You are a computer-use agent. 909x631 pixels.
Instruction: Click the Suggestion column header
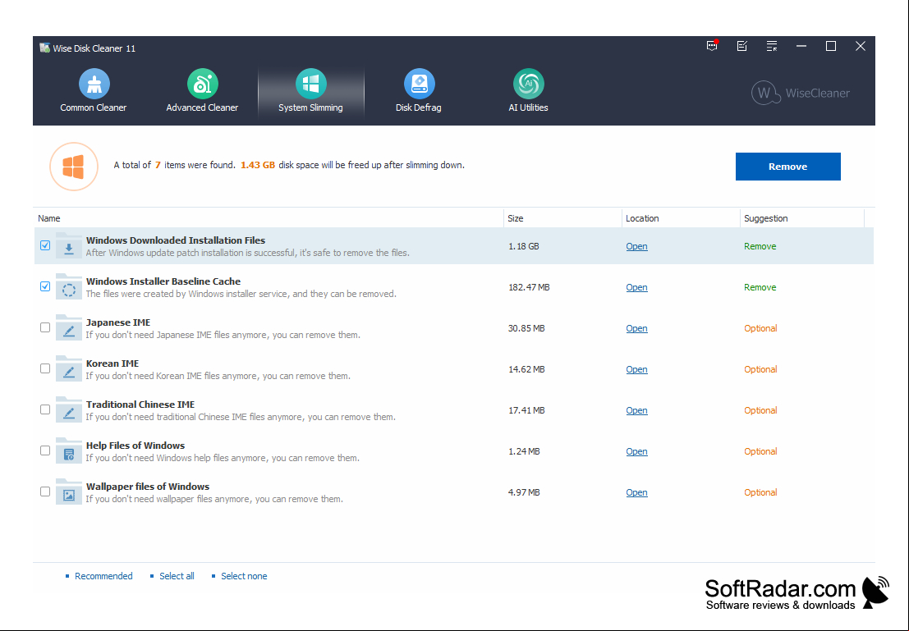click(802, 218)
